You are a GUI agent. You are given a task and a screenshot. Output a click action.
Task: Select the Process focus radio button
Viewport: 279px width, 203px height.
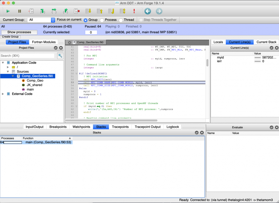102,20
